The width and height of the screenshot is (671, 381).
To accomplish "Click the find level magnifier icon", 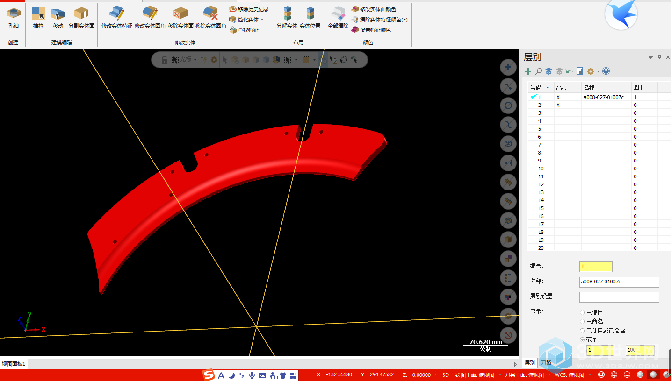I will click(539, 71).
